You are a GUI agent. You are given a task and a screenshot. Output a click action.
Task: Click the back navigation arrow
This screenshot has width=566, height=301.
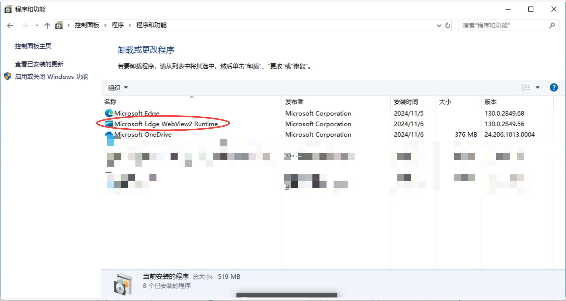10,26
